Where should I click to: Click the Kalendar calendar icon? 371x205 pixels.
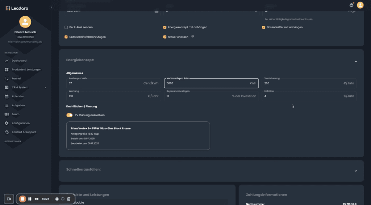pyautogui.click(x=7, y=96)
